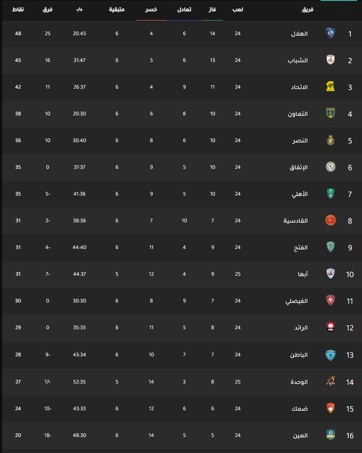Screen dimensions: 362x453
Task: Select the تعادل draws column header
Action: tap(184, 9)
